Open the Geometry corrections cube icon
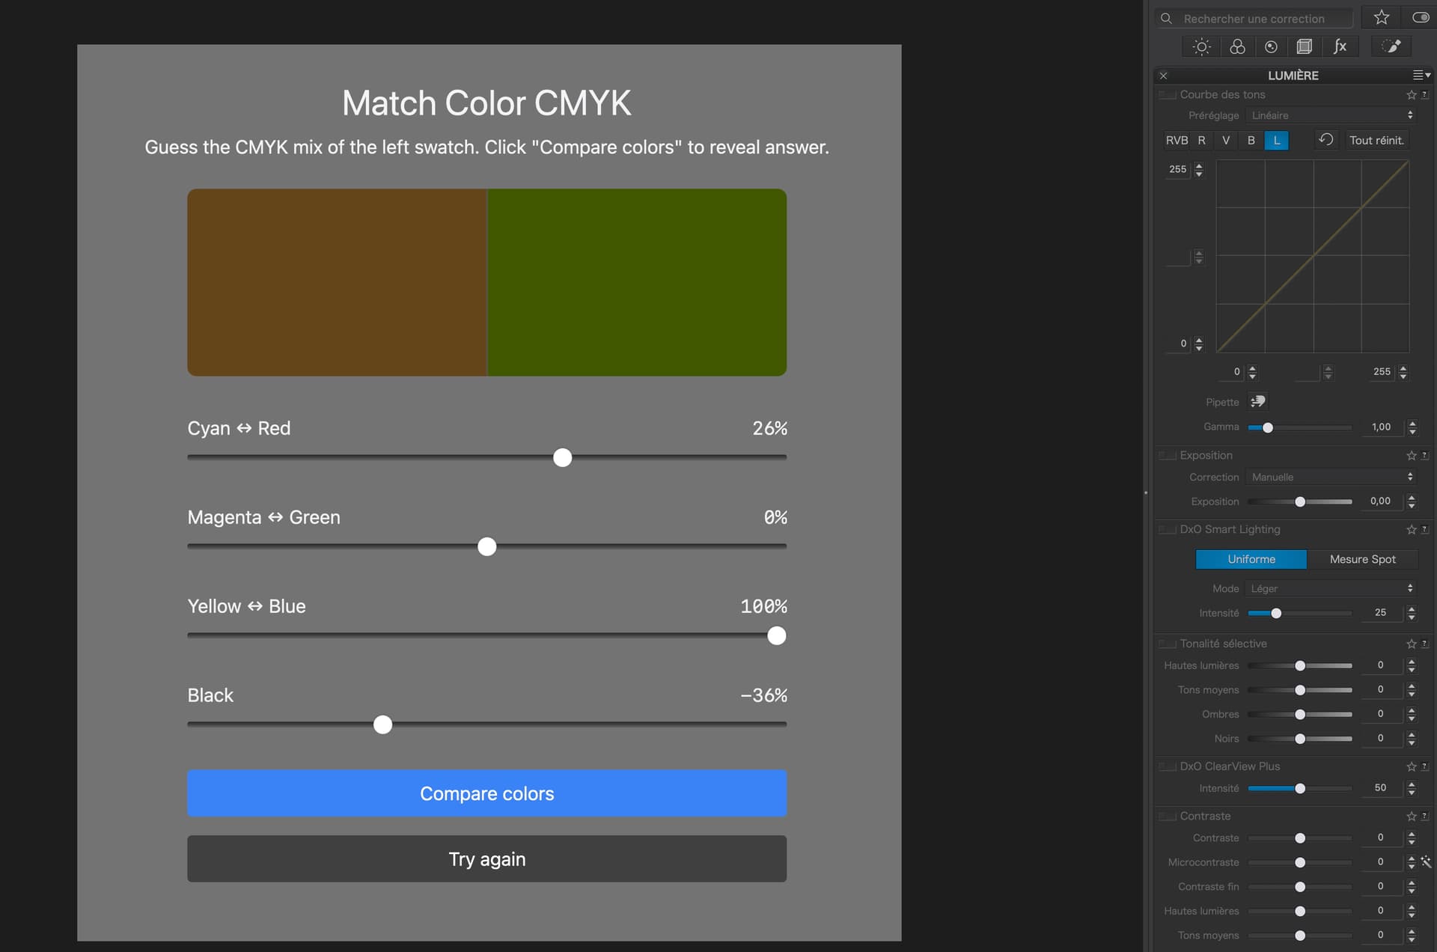The height and width of the screenshot is (952, 1437). [x=1305, y=46]
